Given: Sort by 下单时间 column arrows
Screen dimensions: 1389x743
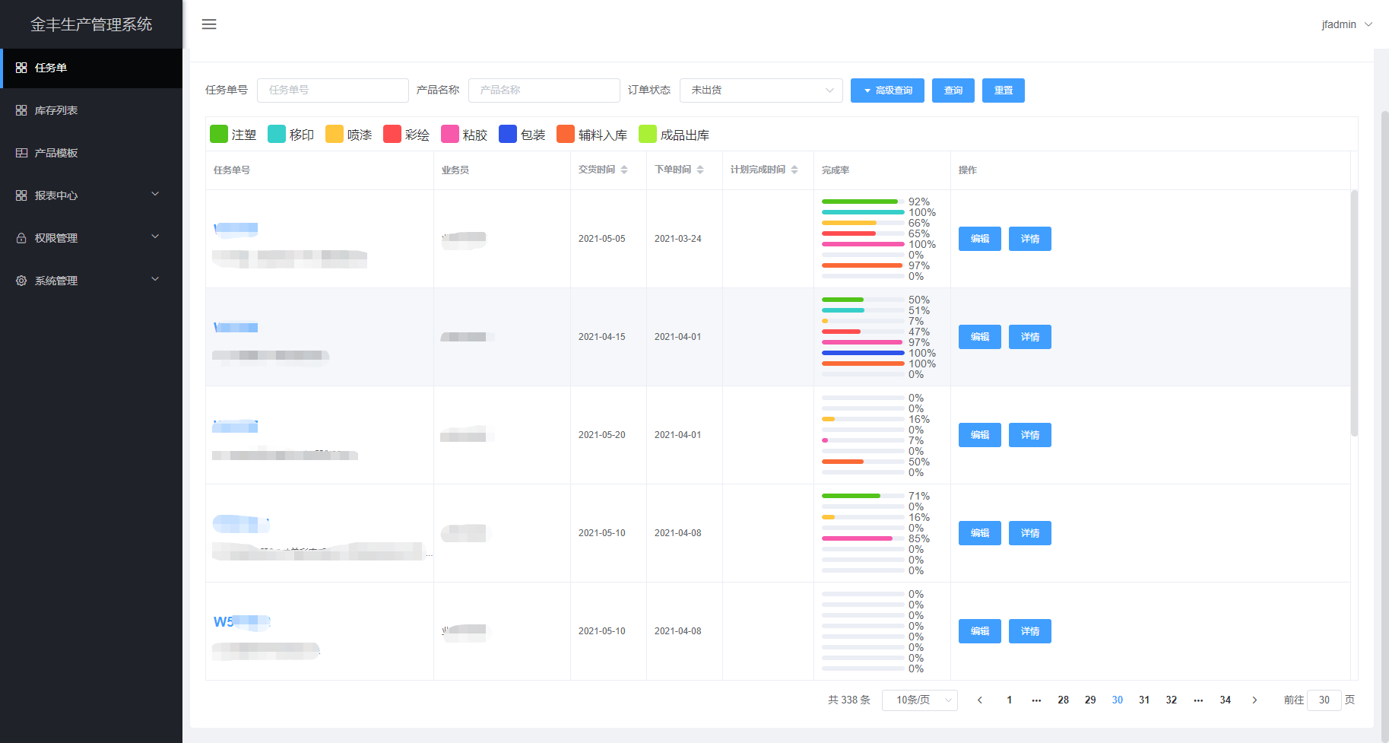Looking at the screenshot, I should [x=700, y=170].
